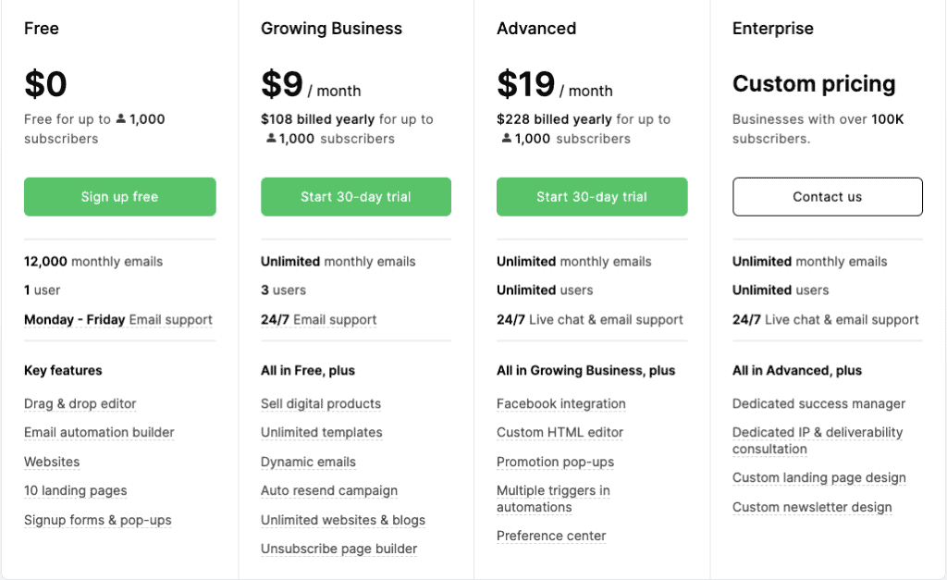Open the Facebook integration link
Image resolution: width=947 pixels, height=580 pixels.
[560, 403]
